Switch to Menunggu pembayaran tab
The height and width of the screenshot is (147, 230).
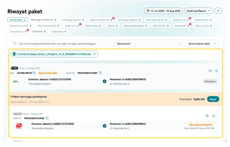click(43, 20)
